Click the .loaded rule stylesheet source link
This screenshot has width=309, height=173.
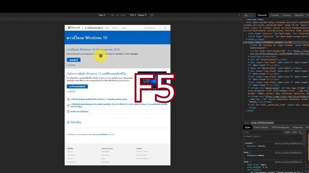pyautogui.click(x=288, y=143)
